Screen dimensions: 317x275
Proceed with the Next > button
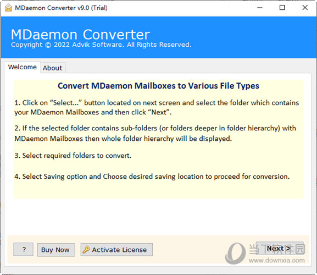[280, 248]
